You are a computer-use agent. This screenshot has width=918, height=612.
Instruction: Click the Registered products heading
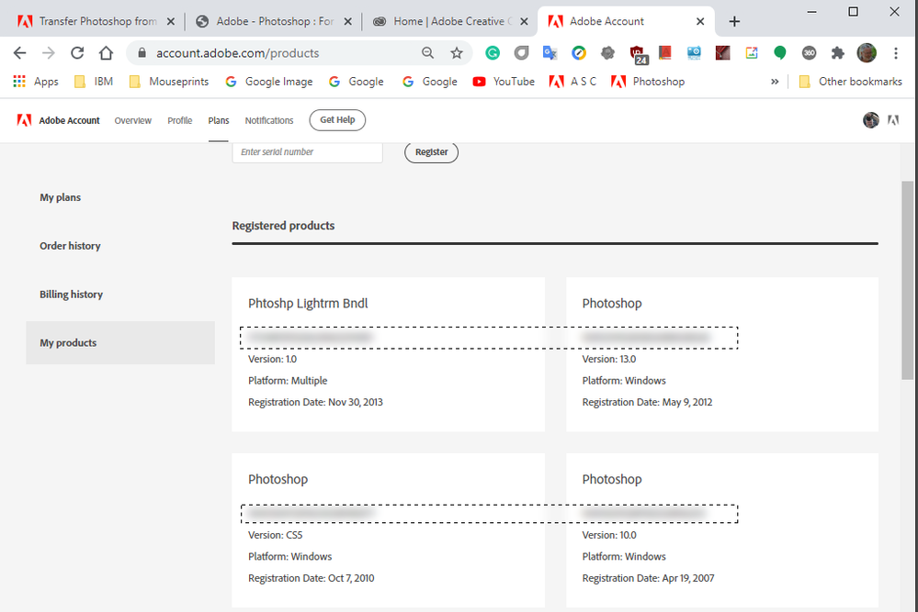tap(283, 226)
